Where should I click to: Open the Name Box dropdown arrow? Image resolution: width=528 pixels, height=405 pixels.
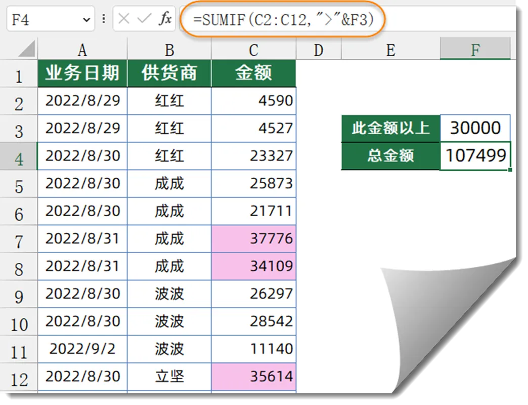coord(86,20)
